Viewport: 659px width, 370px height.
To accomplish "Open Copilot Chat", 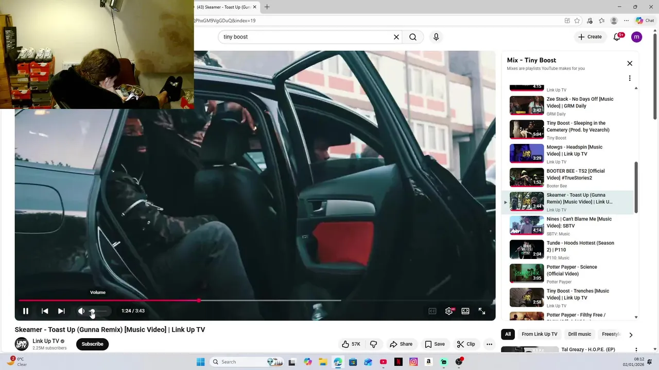I will coord(645,21).
